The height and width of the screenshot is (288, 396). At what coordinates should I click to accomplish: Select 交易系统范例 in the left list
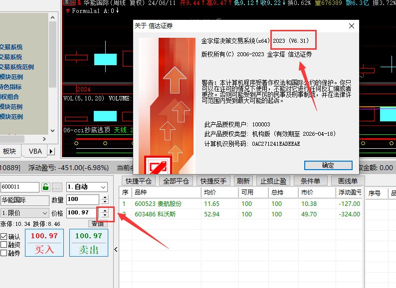tap(16, 67)
